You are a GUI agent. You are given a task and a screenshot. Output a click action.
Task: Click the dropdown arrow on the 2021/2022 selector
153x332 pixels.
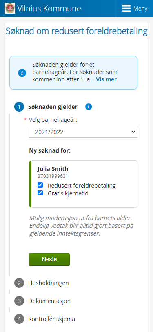(133, 132)
